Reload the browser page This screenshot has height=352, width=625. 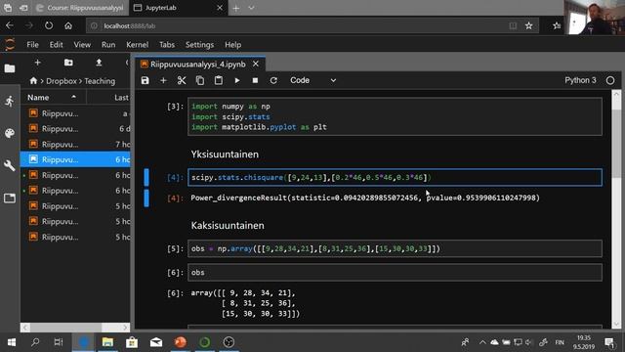coord(49,25)
